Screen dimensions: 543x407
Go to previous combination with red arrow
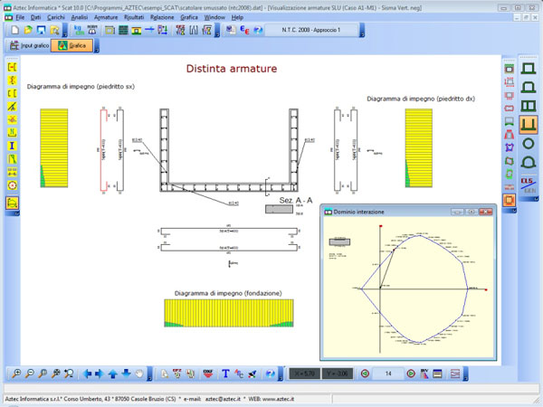[365, 374]
